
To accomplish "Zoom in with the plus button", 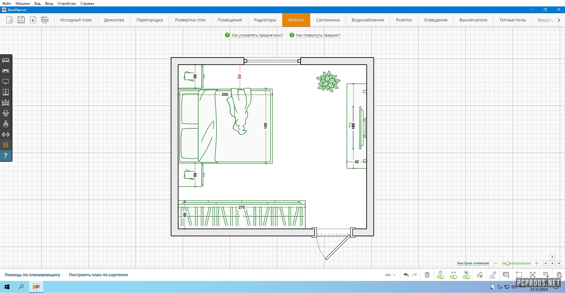I will (x=537, y=263).
